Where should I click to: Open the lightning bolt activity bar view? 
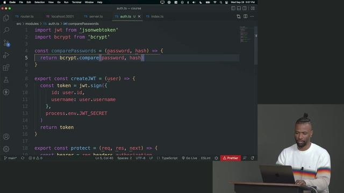coord(6,92)
